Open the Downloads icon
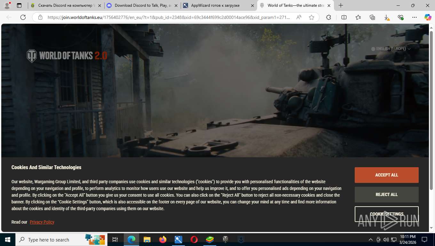 coord(387,17)
